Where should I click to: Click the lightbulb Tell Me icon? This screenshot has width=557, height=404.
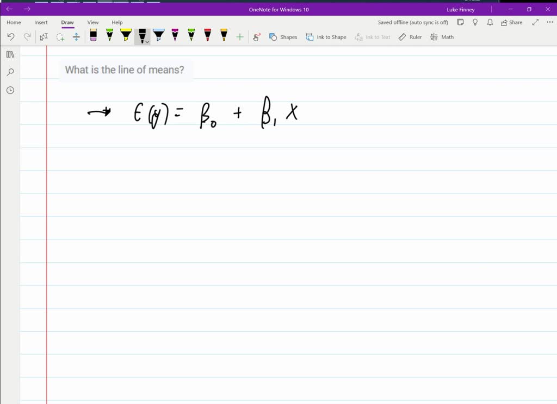[x=475, y=22]
